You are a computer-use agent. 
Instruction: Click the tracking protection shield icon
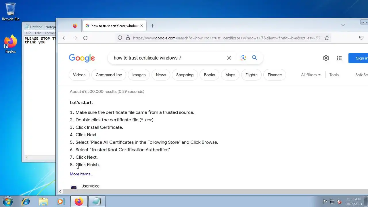[x=120, y=38]
